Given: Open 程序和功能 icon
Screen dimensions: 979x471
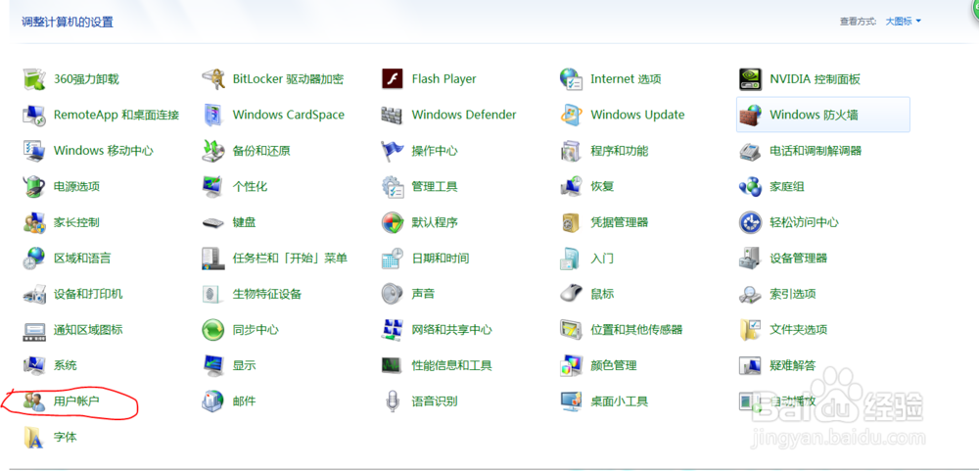Looking at the screenshot, I should [x=571, y=151].
